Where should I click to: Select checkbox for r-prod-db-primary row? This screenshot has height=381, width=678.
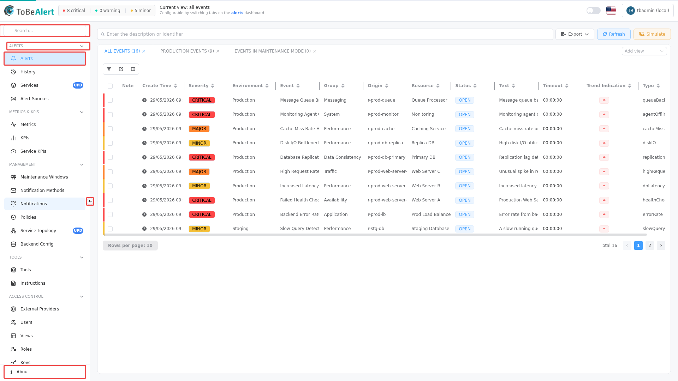[x=110, y=157]
